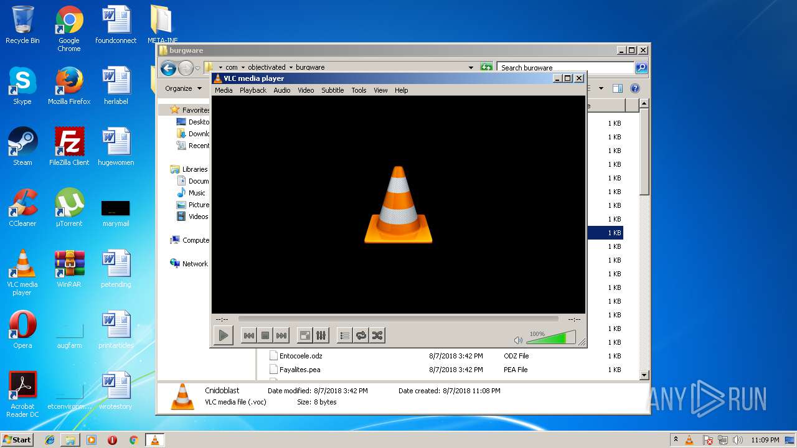
Task: Click the Start button
Action: [17, 439]
